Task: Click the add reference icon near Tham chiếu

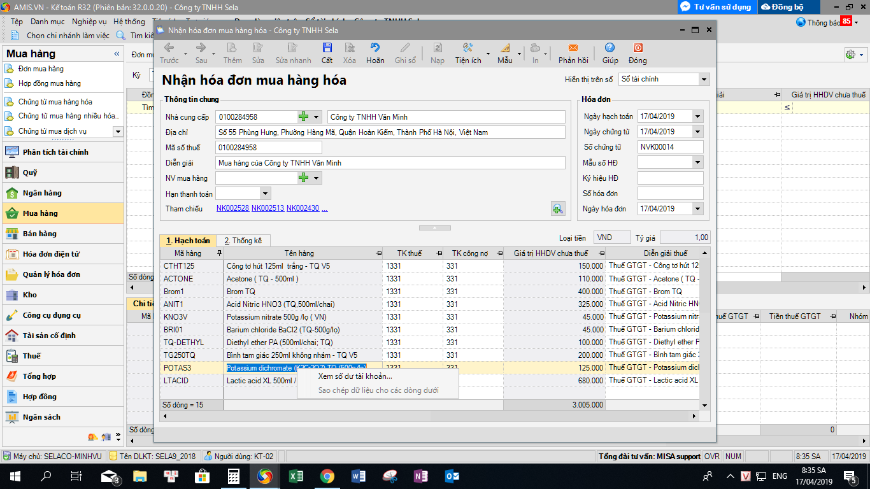Action: pyautogui.click(x=558, y=208)
